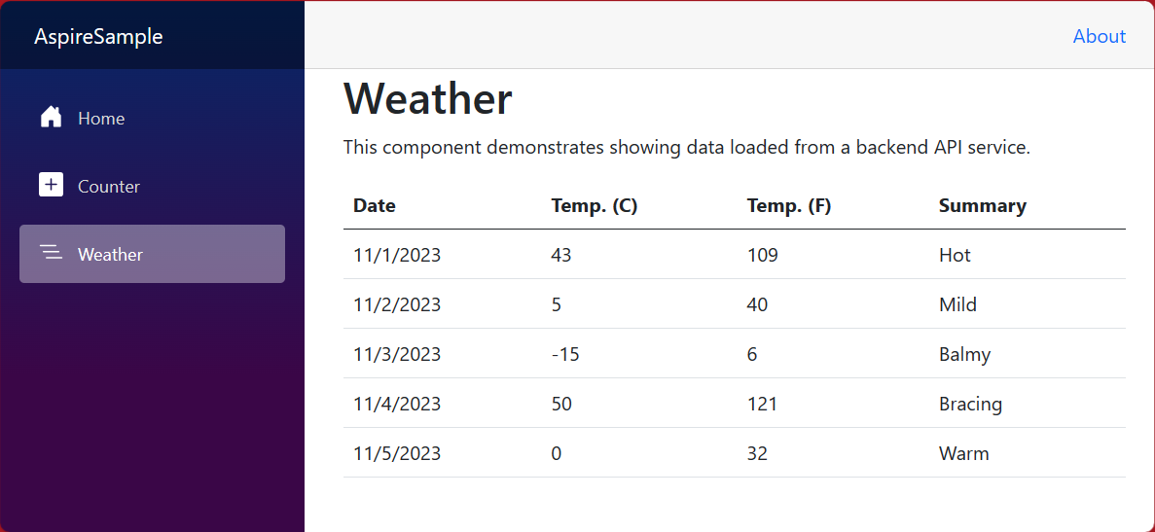Click the Weather list icon

click(51, 253)
